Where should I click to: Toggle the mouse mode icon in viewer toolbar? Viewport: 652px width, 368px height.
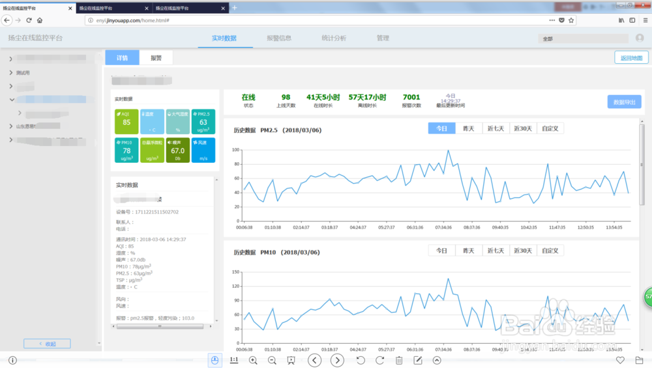coord(215,361)
